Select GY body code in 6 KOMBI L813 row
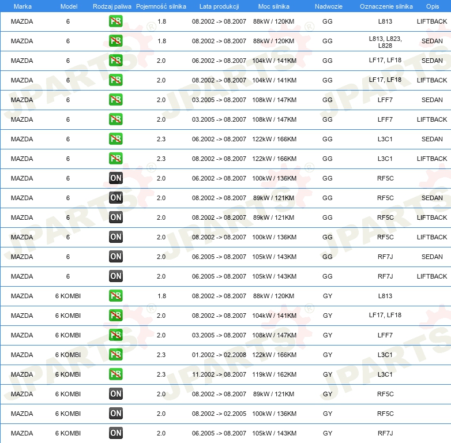The height and width of the screenshot is (443, 451). tap(328, 296)
